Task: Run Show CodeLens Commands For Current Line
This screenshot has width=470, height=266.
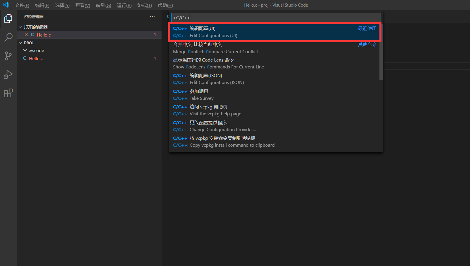Action: tap(274, 64)
